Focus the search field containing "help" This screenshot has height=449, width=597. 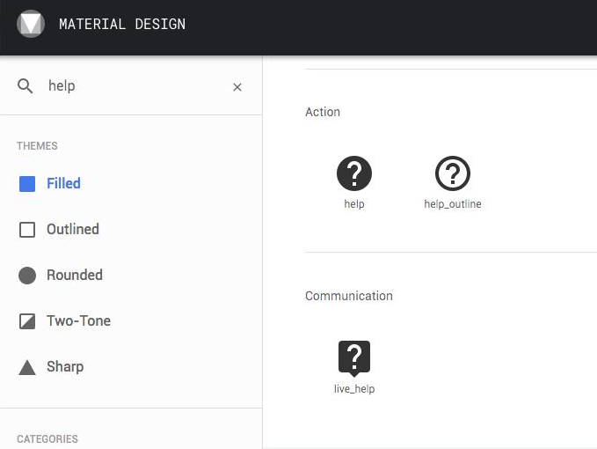click(x=132, y=86)
